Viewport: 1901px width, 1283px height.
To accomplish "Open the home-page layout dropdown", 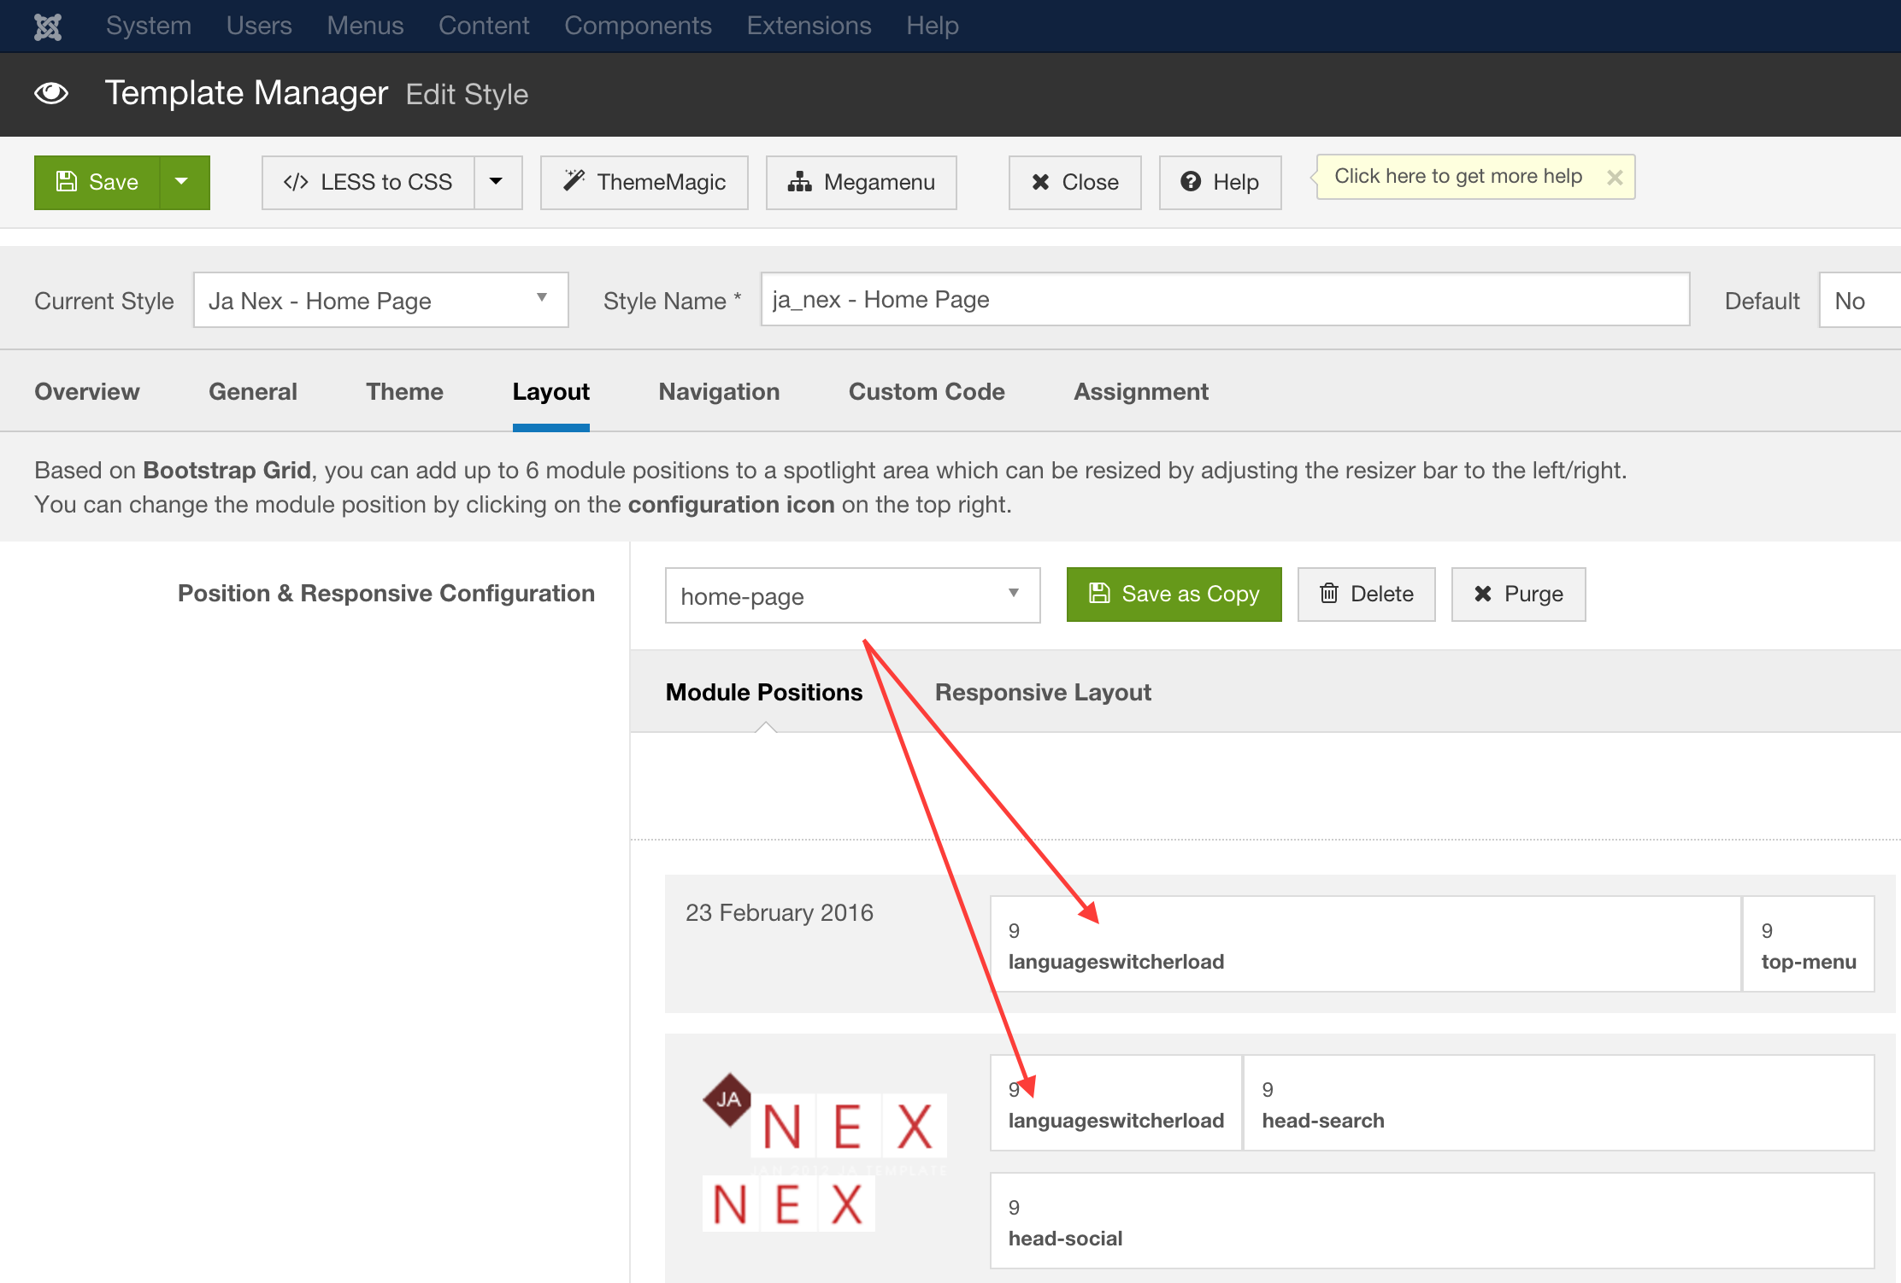I will coord(852,595).
